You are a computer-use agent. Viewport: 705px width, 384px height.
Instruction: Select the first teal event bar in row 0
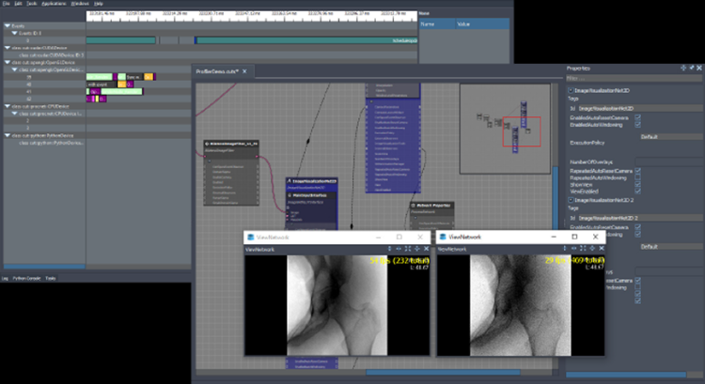(120, 40)
